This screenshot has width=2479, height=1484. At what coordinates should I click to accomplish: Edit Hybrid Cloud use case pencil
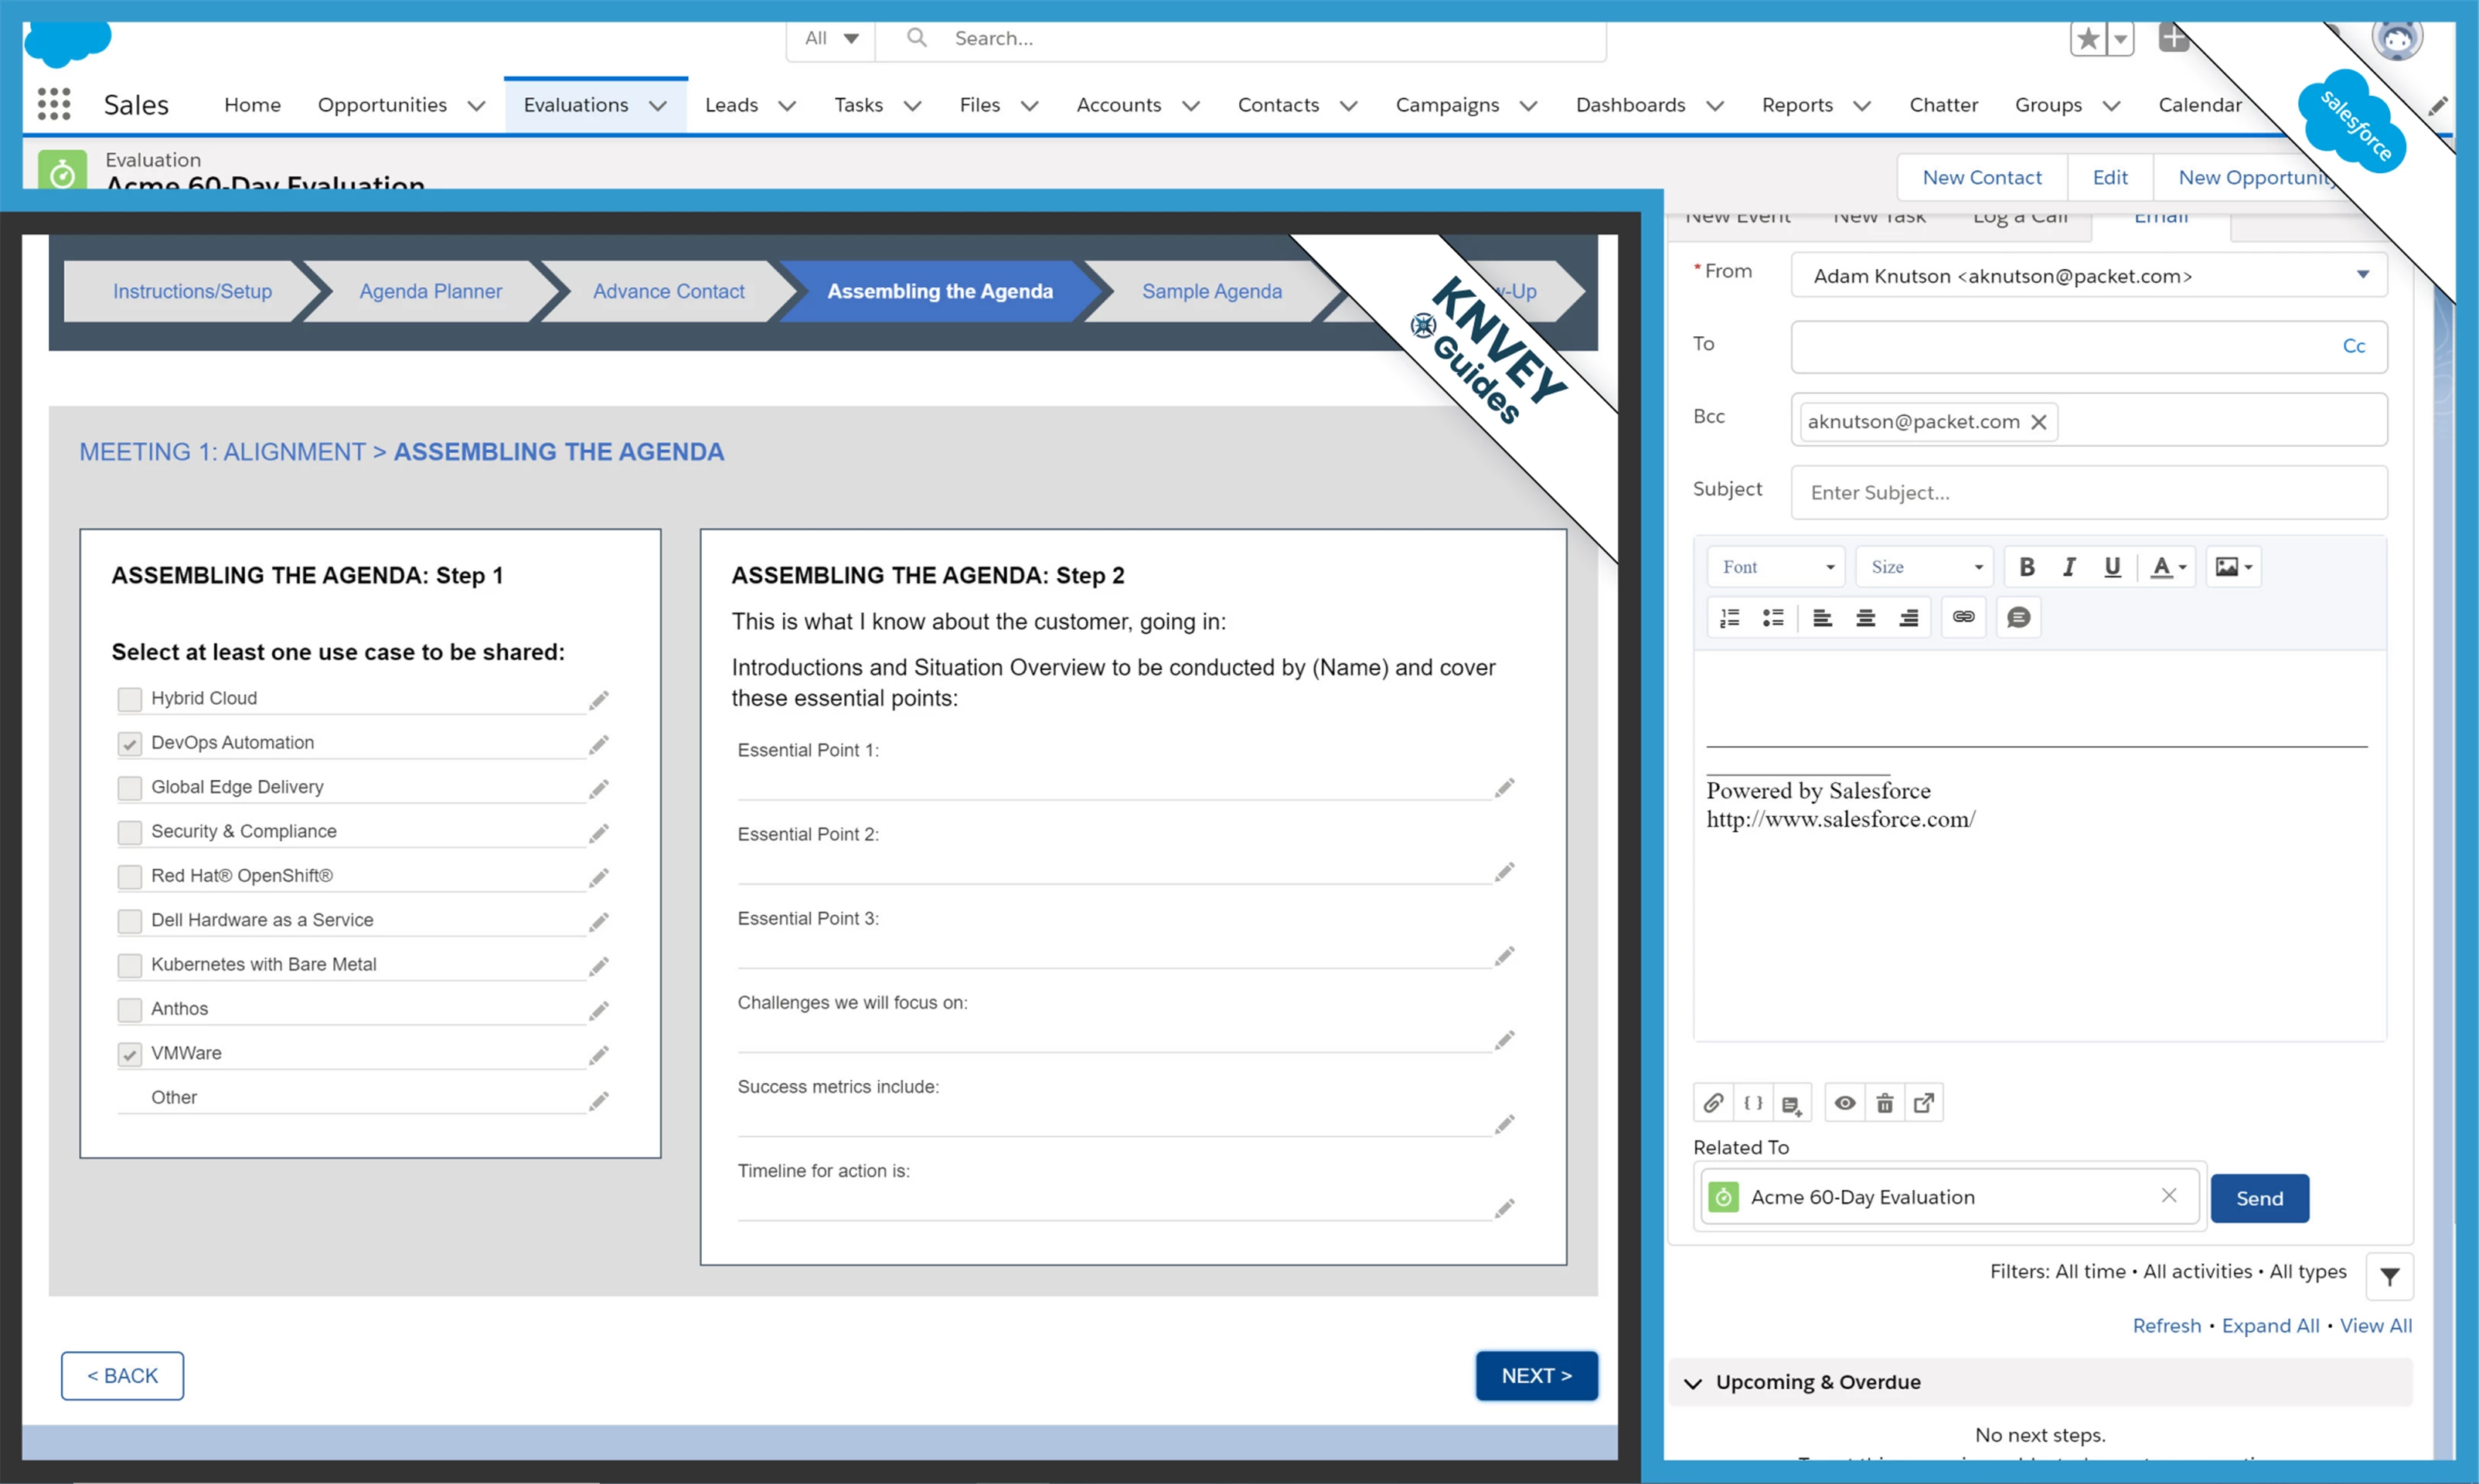(x=598, y=700)
